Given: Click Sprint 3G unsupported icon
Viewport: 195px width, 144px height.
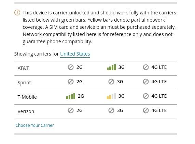Looking at the screenshot, I should coord(111,82).
